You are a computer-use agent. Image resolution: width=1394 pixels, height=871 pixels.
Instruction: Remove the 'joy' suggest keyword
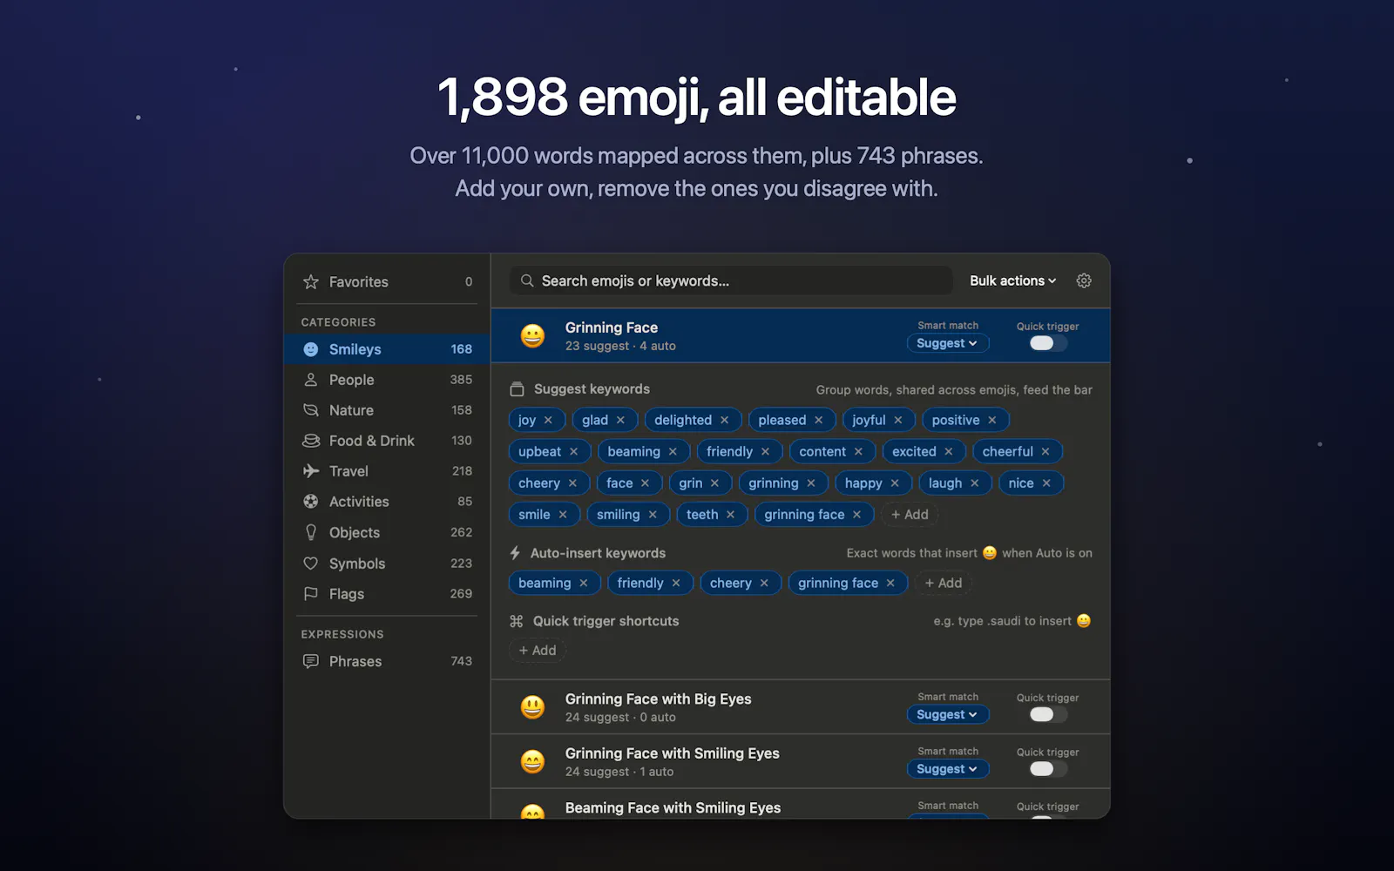pyautogui.click(x=548, y=420)
